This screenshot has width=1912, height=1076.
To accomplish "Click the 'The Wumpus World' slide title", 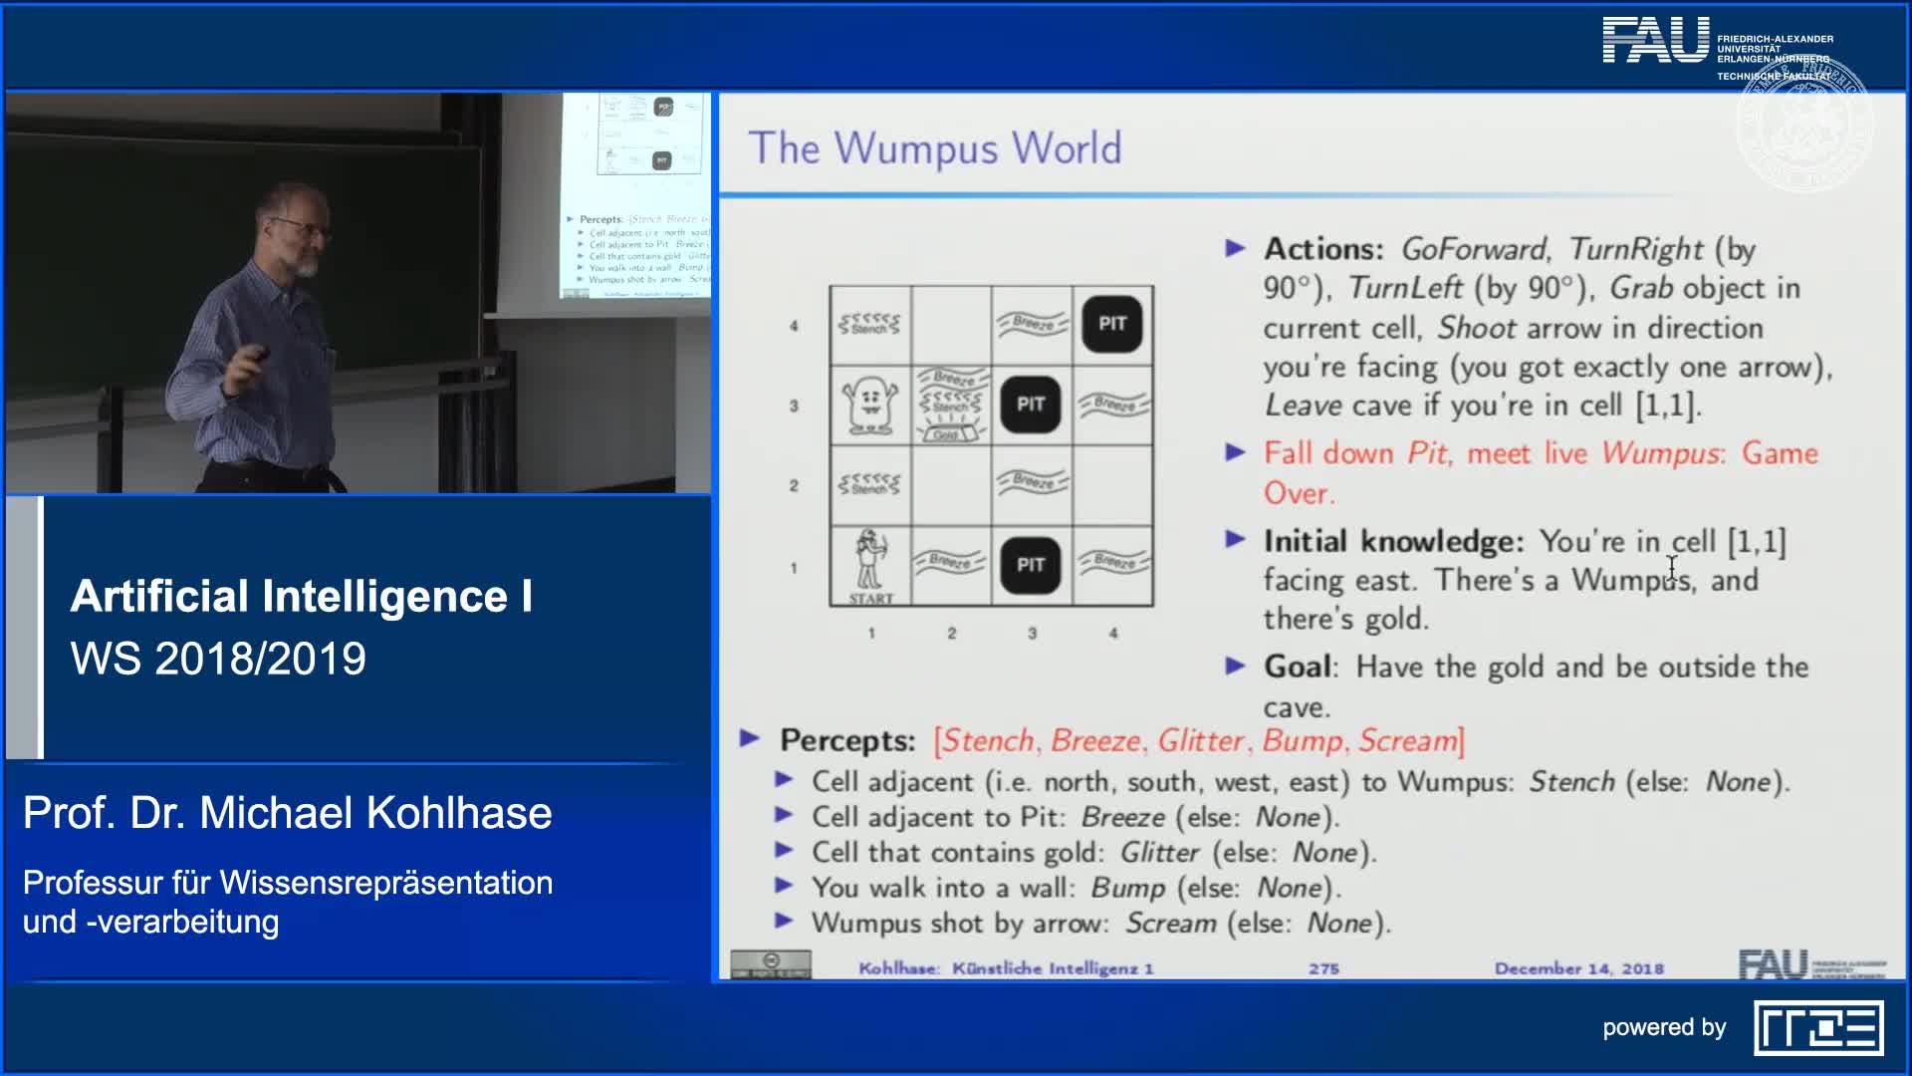I will tap(934, 147).
